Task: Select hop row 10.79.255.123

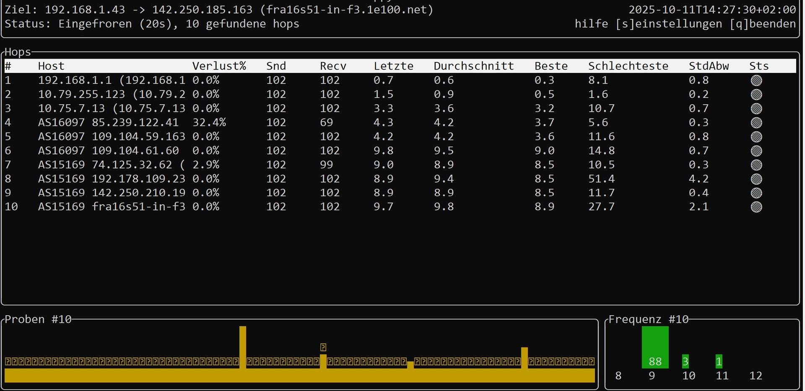Action: click(400, 95)
